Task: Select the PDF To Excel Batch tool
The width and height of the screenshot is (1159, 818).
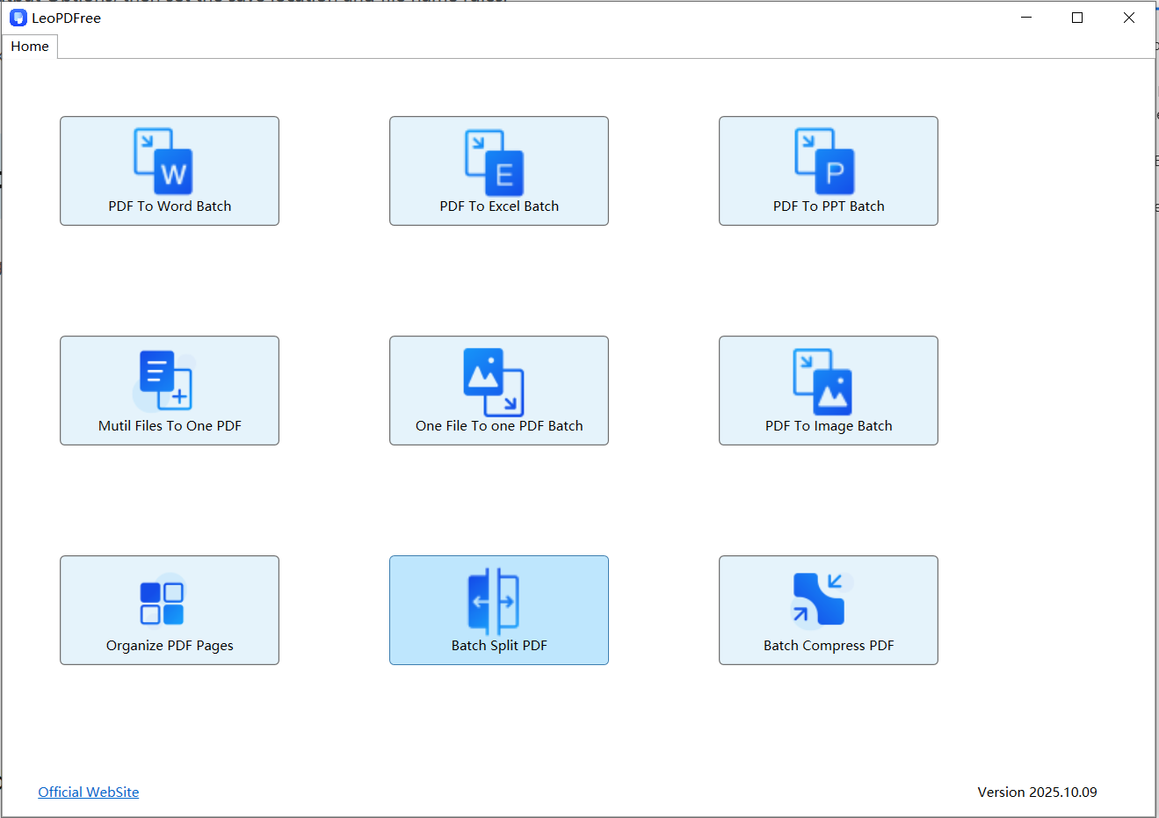Action: pos(498,170)
